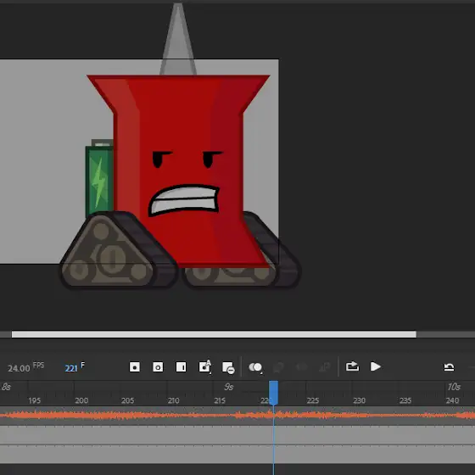The width and height of the screenshot is (475, 475).
Task: Jump to frame 200 on the ruler
Action: point(81,400)
